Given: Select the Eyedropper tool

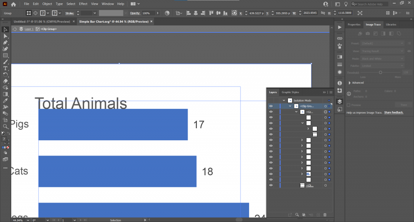Looking at the screenshot, I should tap(5, 101).
